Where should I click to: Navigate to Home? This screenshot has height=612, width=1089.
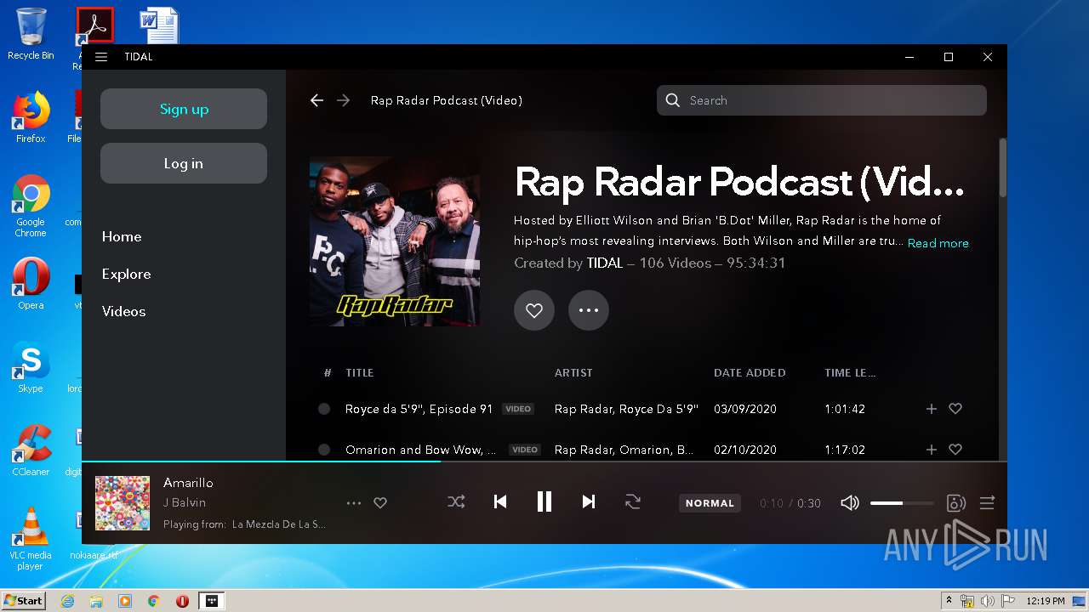(x=122, y=237)
